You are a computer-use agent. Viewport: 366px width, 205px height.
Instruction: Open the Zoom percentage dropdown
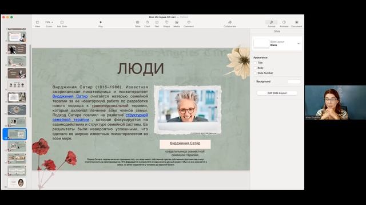(x=49, y=22)
